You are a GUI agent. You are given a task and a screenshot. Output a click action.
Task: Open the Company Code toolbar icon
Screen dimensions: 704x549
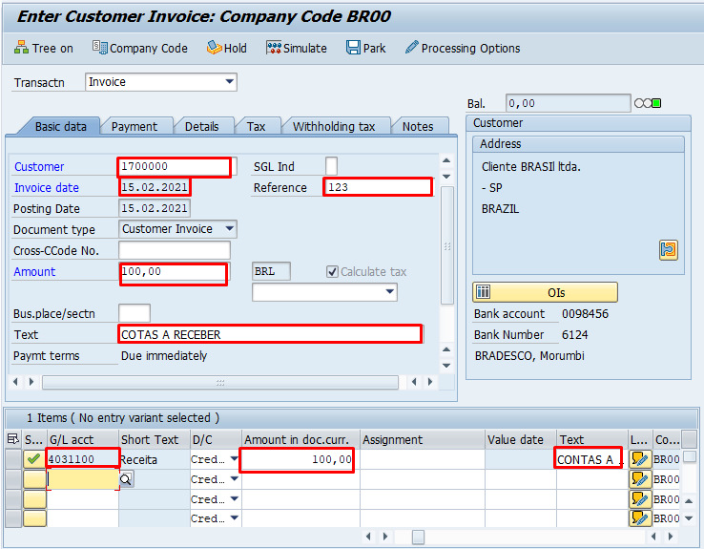click(x=99, y=48)
